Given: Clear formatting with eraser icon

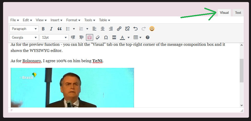Looking at the screenshot, I should coord(98,38).
